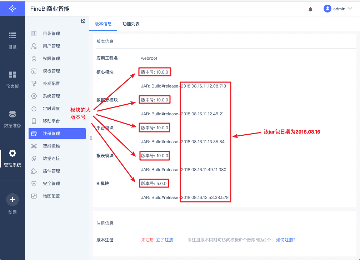Click the 核心模块 label
Viewport: 360px width, 260px height.
[105, 72]
